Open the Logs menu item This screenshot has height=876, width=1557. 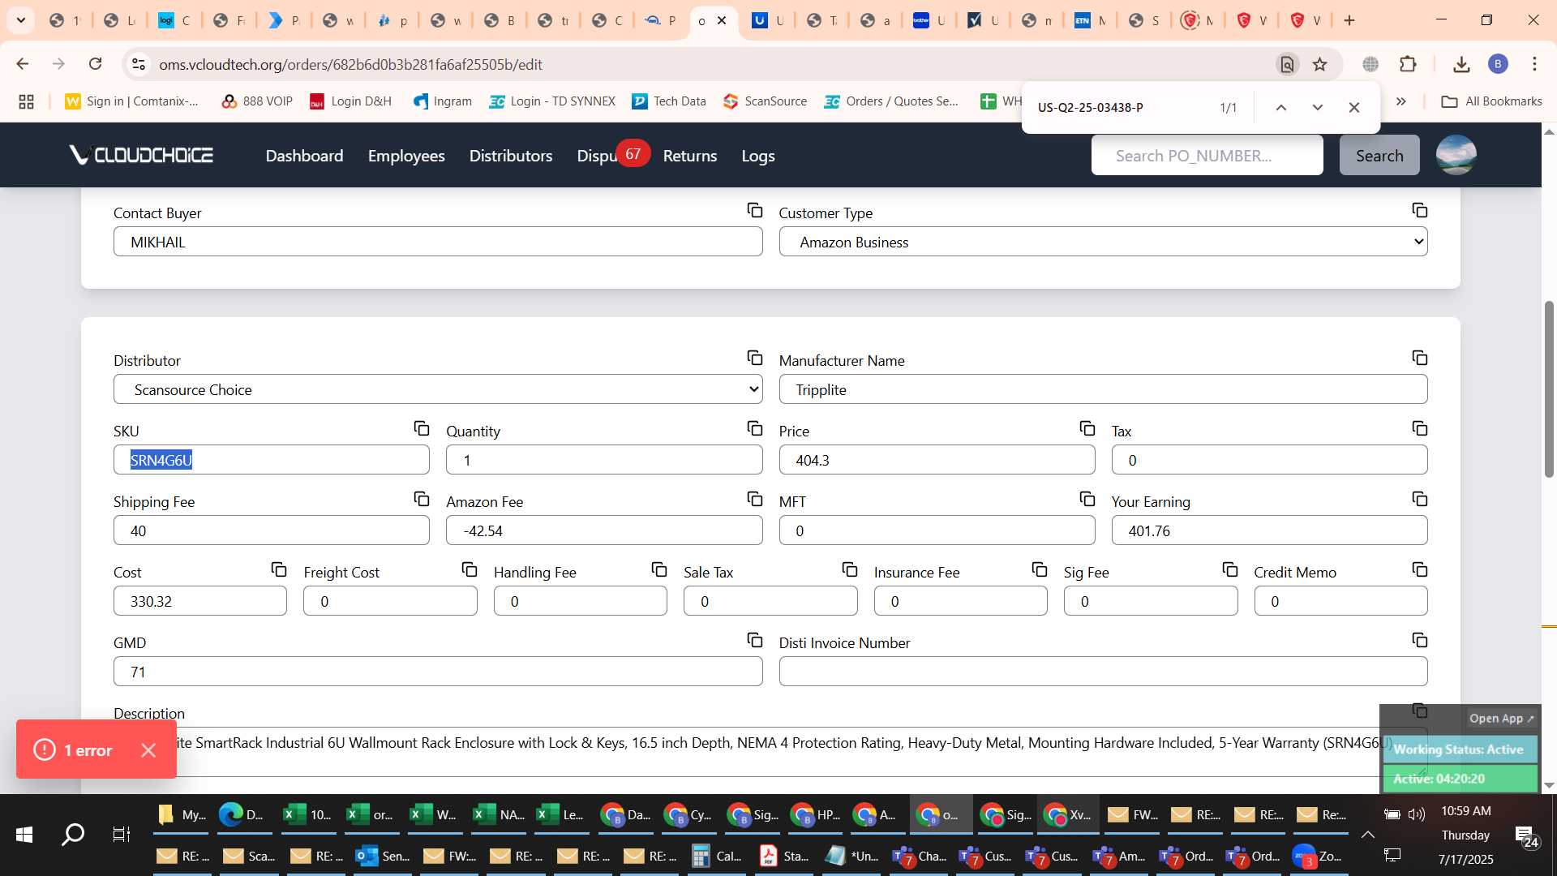point(758,156)
